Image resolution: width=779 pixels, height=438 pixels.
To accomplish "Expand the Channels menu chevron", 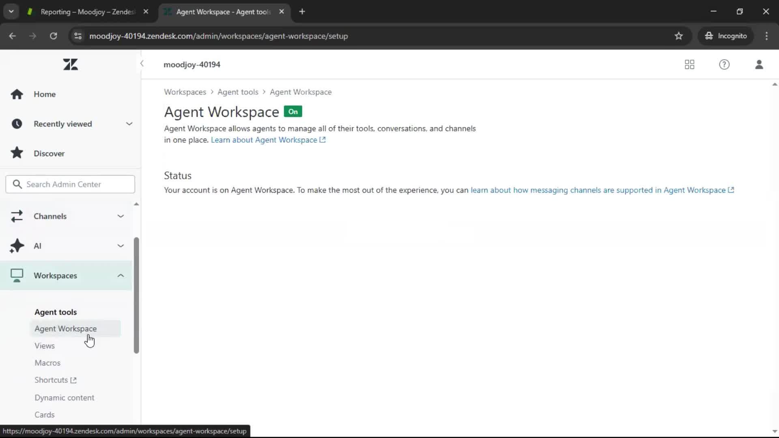I will coord(121,216).
